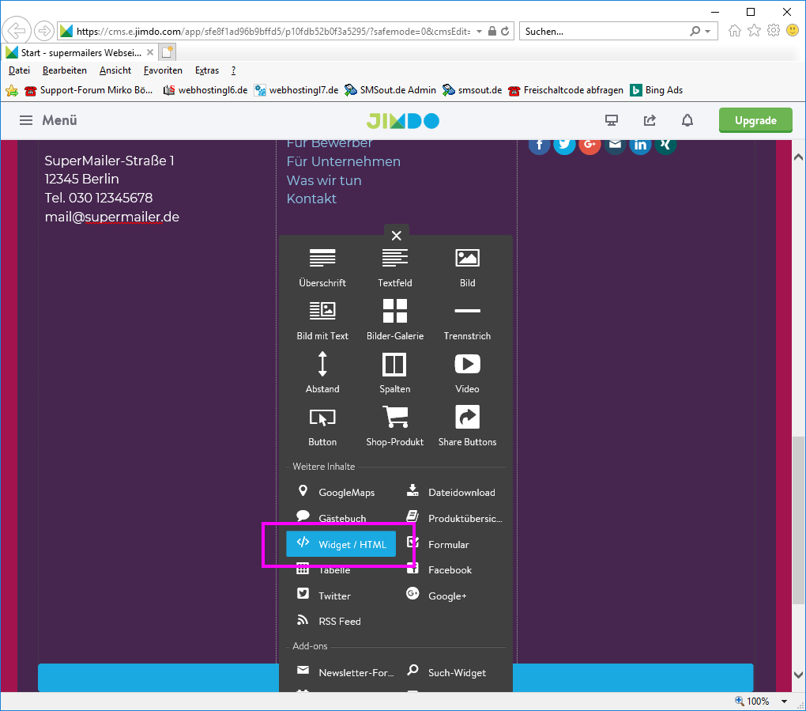Insert a Textfeld element
The width and height of the screenshot is (806, 711).
(x=395, y=267)
